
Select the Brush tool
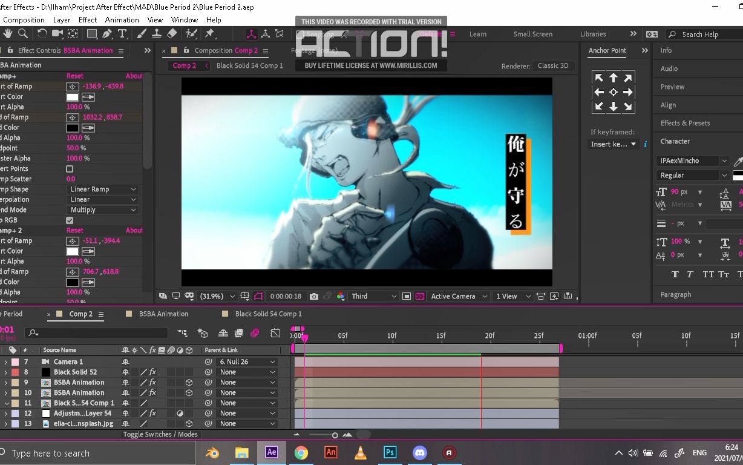coord(142,34)
